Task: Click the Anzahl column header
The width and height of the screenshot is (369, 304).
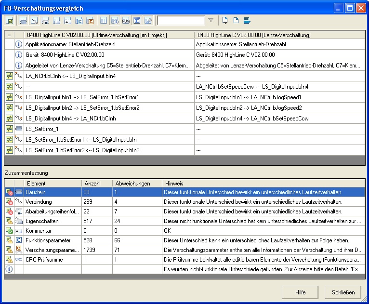Action: pyautogui.click(x=92, y=184)
